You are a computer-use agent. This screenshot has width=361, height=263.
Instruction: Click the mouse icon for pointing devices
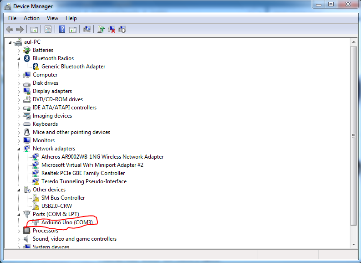click(x=27, y=132)
